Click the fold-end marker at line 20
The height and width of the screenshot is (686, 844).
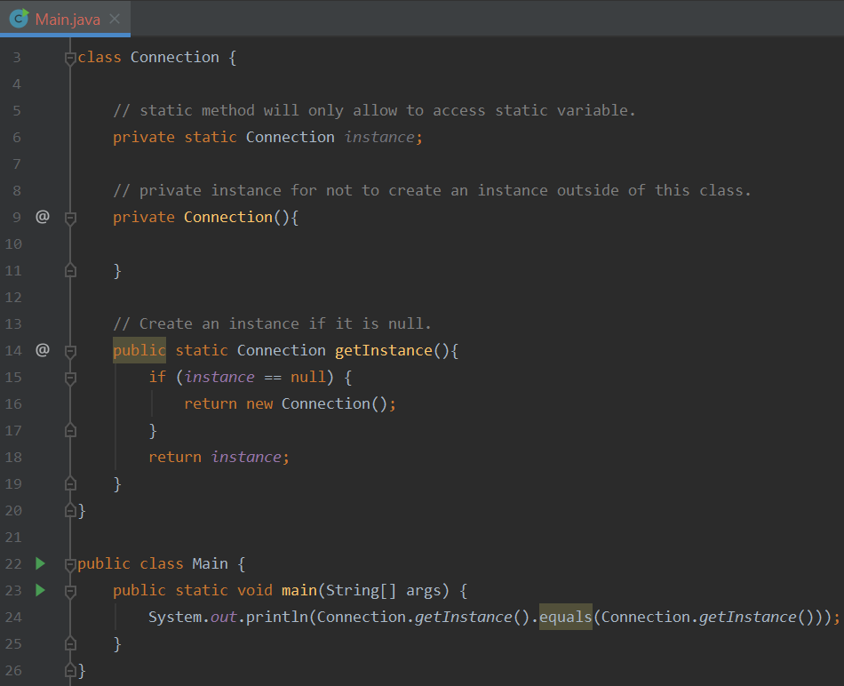click(70, 509)
